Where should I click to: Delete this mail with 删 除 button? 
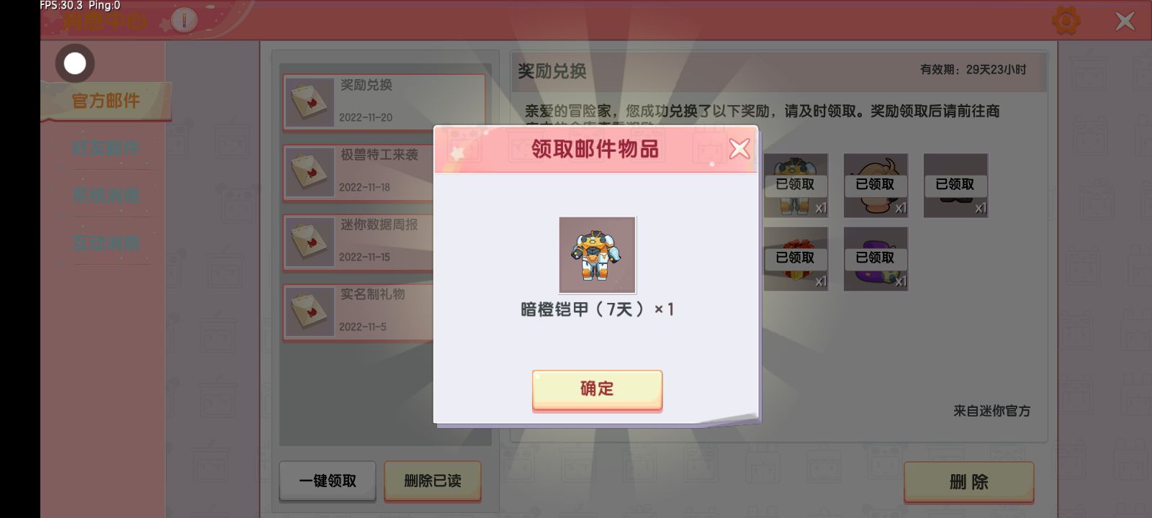pos(969,482)
